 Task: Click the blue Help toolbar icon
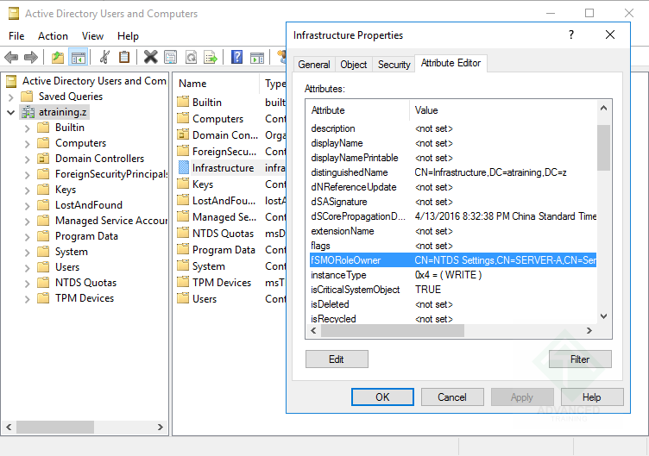236,57
